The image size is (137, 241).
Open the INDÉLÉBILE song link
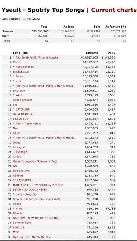(21, 72)
